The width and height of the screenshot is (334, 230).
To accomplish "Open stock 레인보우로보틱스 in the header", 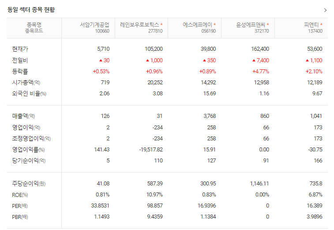I will point(139,25).
